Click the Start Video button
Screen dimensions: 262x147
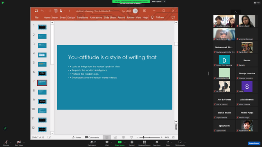point(19,143)
